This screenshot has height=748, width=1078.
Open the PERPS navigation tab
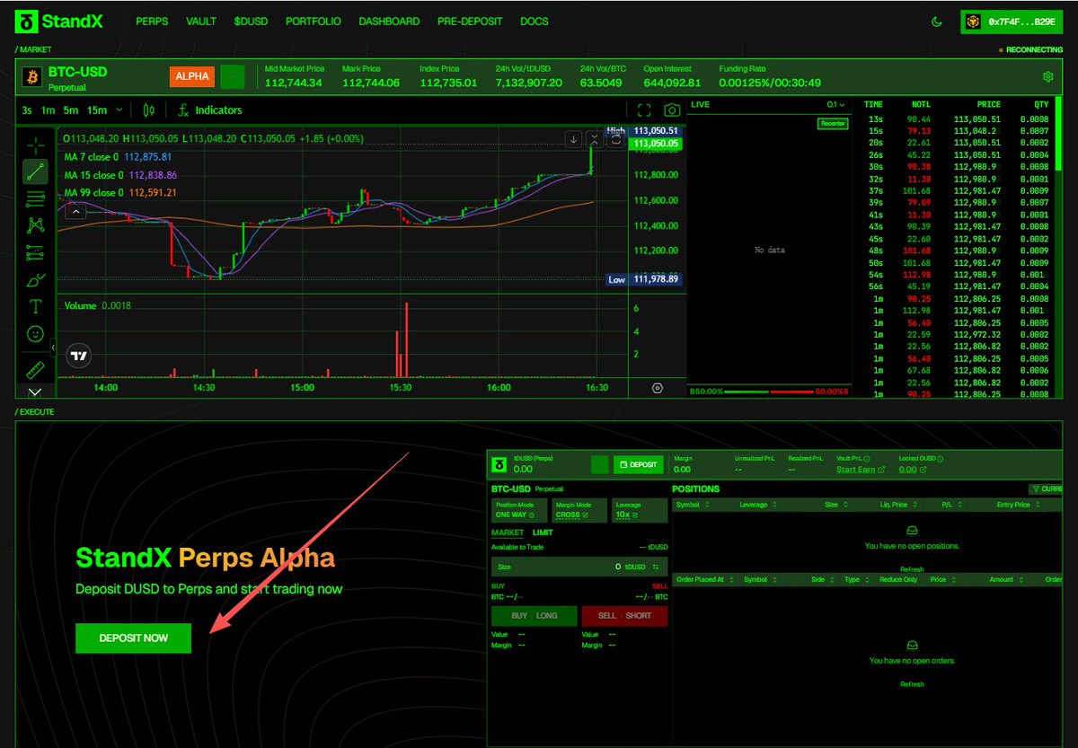pos(152,22)
